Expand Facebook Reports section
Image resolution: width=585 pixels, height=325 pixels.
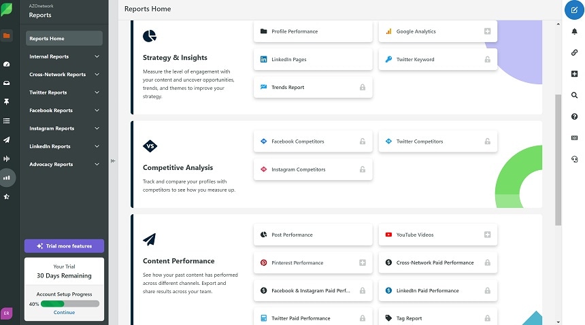point(64,110)
